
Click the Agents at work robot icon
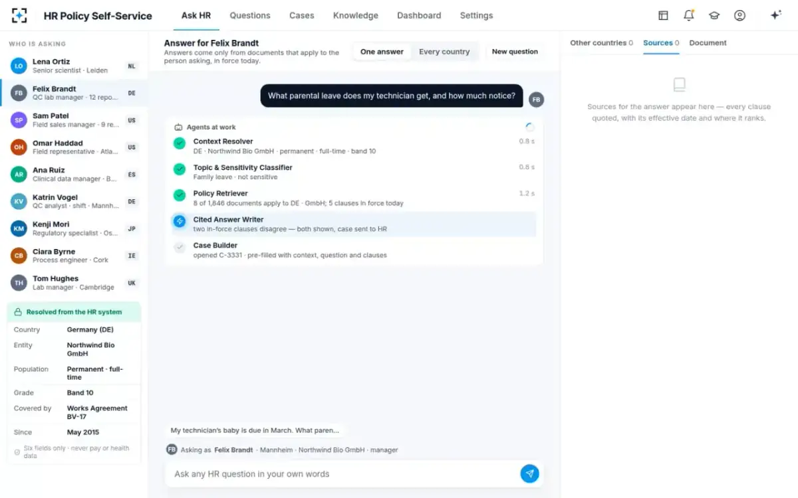click(178, 127)
